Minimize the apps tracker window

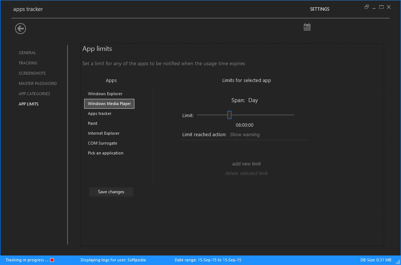pyautogui.click(x=374, y=7)
